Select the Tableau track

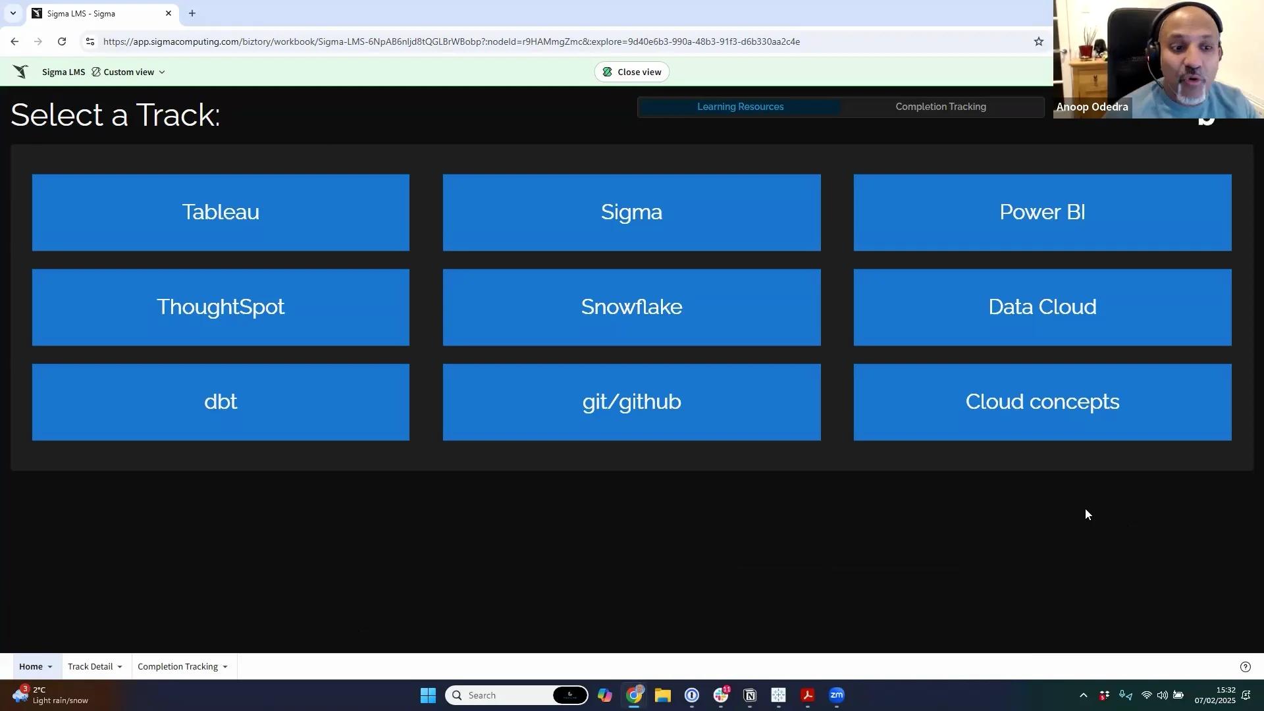point(221,213)
